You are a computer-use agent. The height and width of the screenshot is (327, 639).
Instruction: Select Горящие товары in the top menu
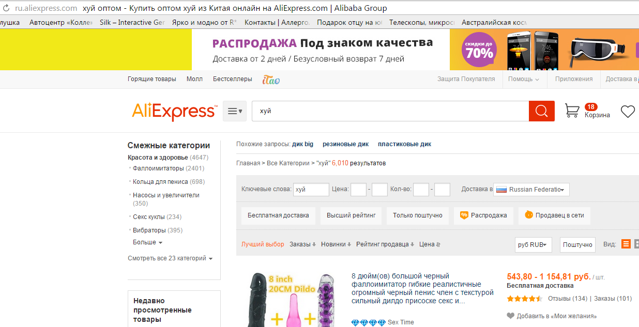pyautogui.click(x=152, y=79)
